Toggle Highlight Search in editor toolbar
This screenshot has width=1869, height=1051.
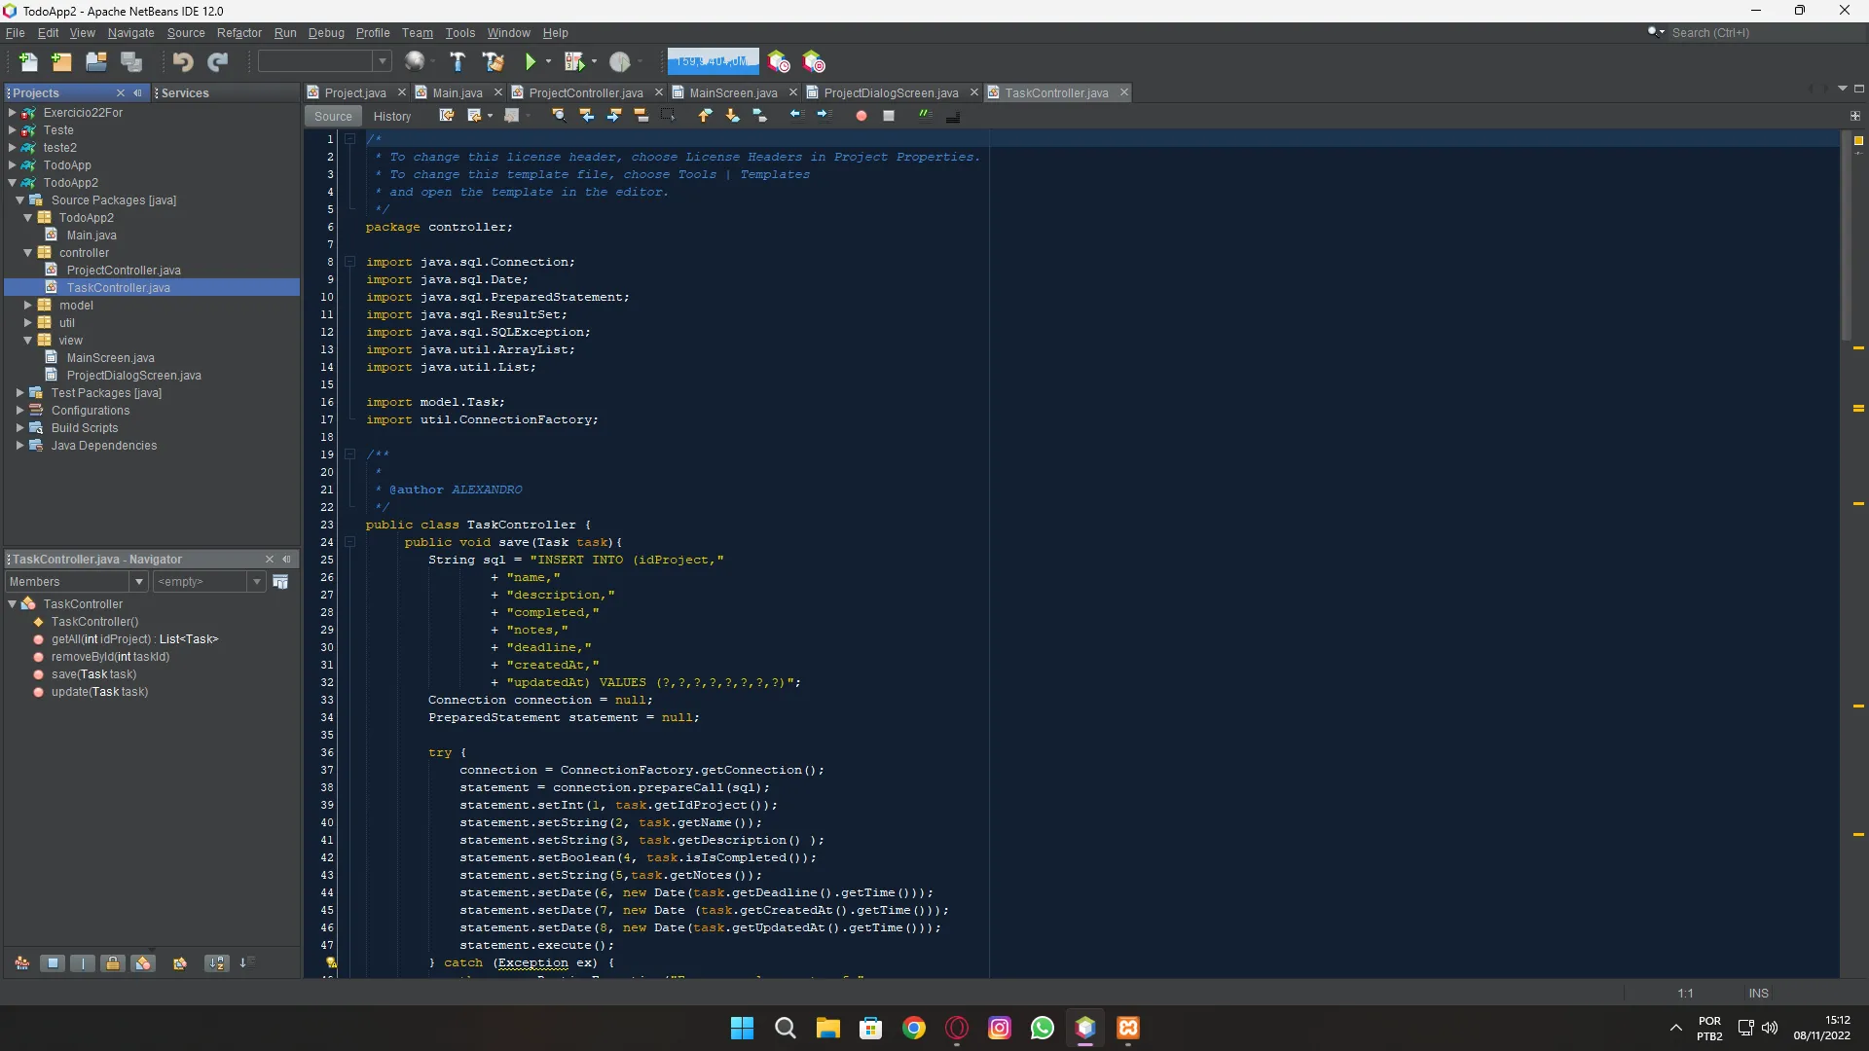pyautogui.click(x=641, y=116)
